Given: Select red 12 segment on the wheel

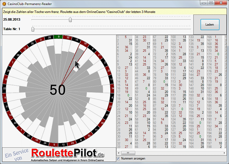Looking at the screenshot, I should [x=24, y=49].
